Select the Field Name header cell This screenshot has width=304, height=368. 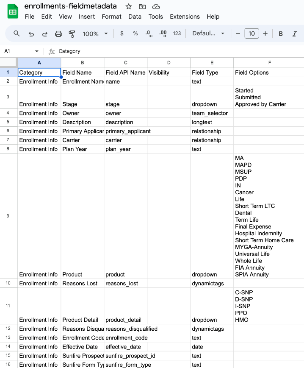pos(82,72)
